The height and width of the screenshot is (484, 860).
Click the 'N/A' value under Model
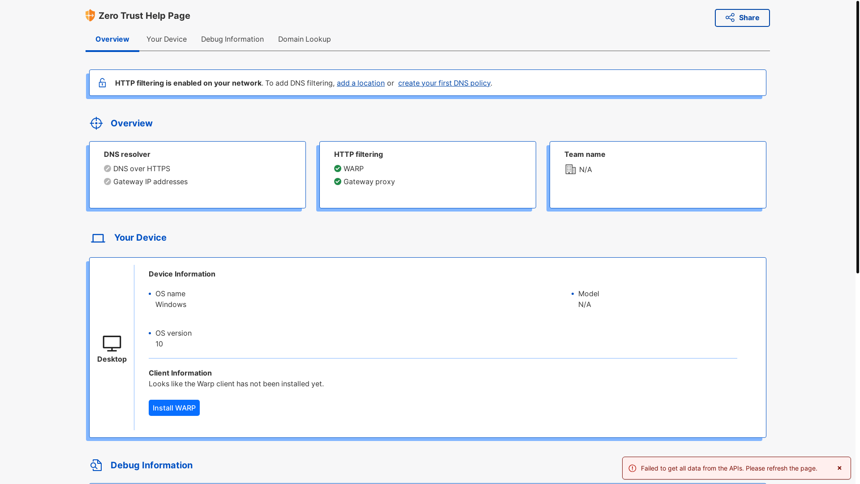click(x=585, y=304)
